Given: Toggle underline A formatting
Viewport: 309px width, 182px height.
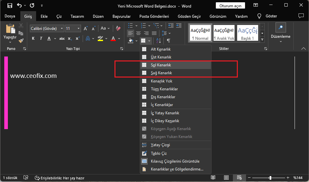Looking at the screenshot, I should pyautogui.click(x=49, y=38).
